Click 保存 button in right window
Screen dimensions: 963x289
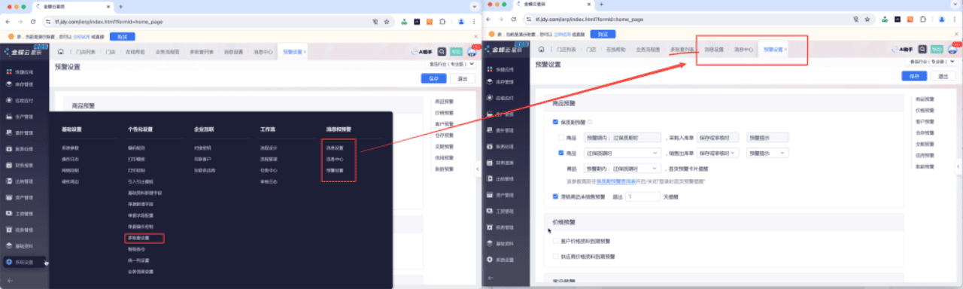coord(914,76)
